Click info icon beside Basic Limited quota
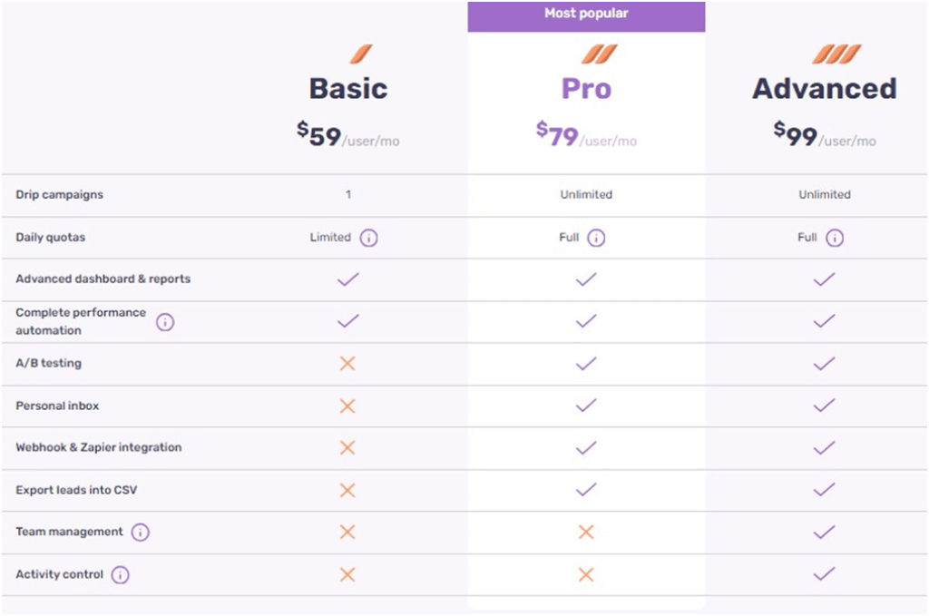The width and height of the screenshot is (929, 616). 368,238
